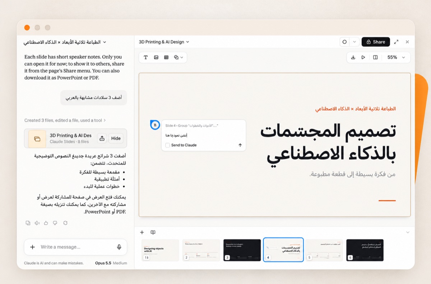Select slide 2 thumbnail
431x284 pixels.
pyautogui.click(x=201, y=250)
